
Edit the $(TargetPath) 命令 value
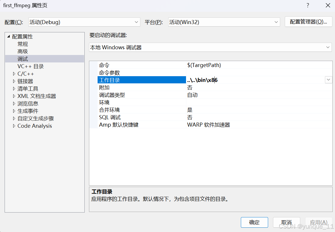pyautogui.click(x=204, y=65)
